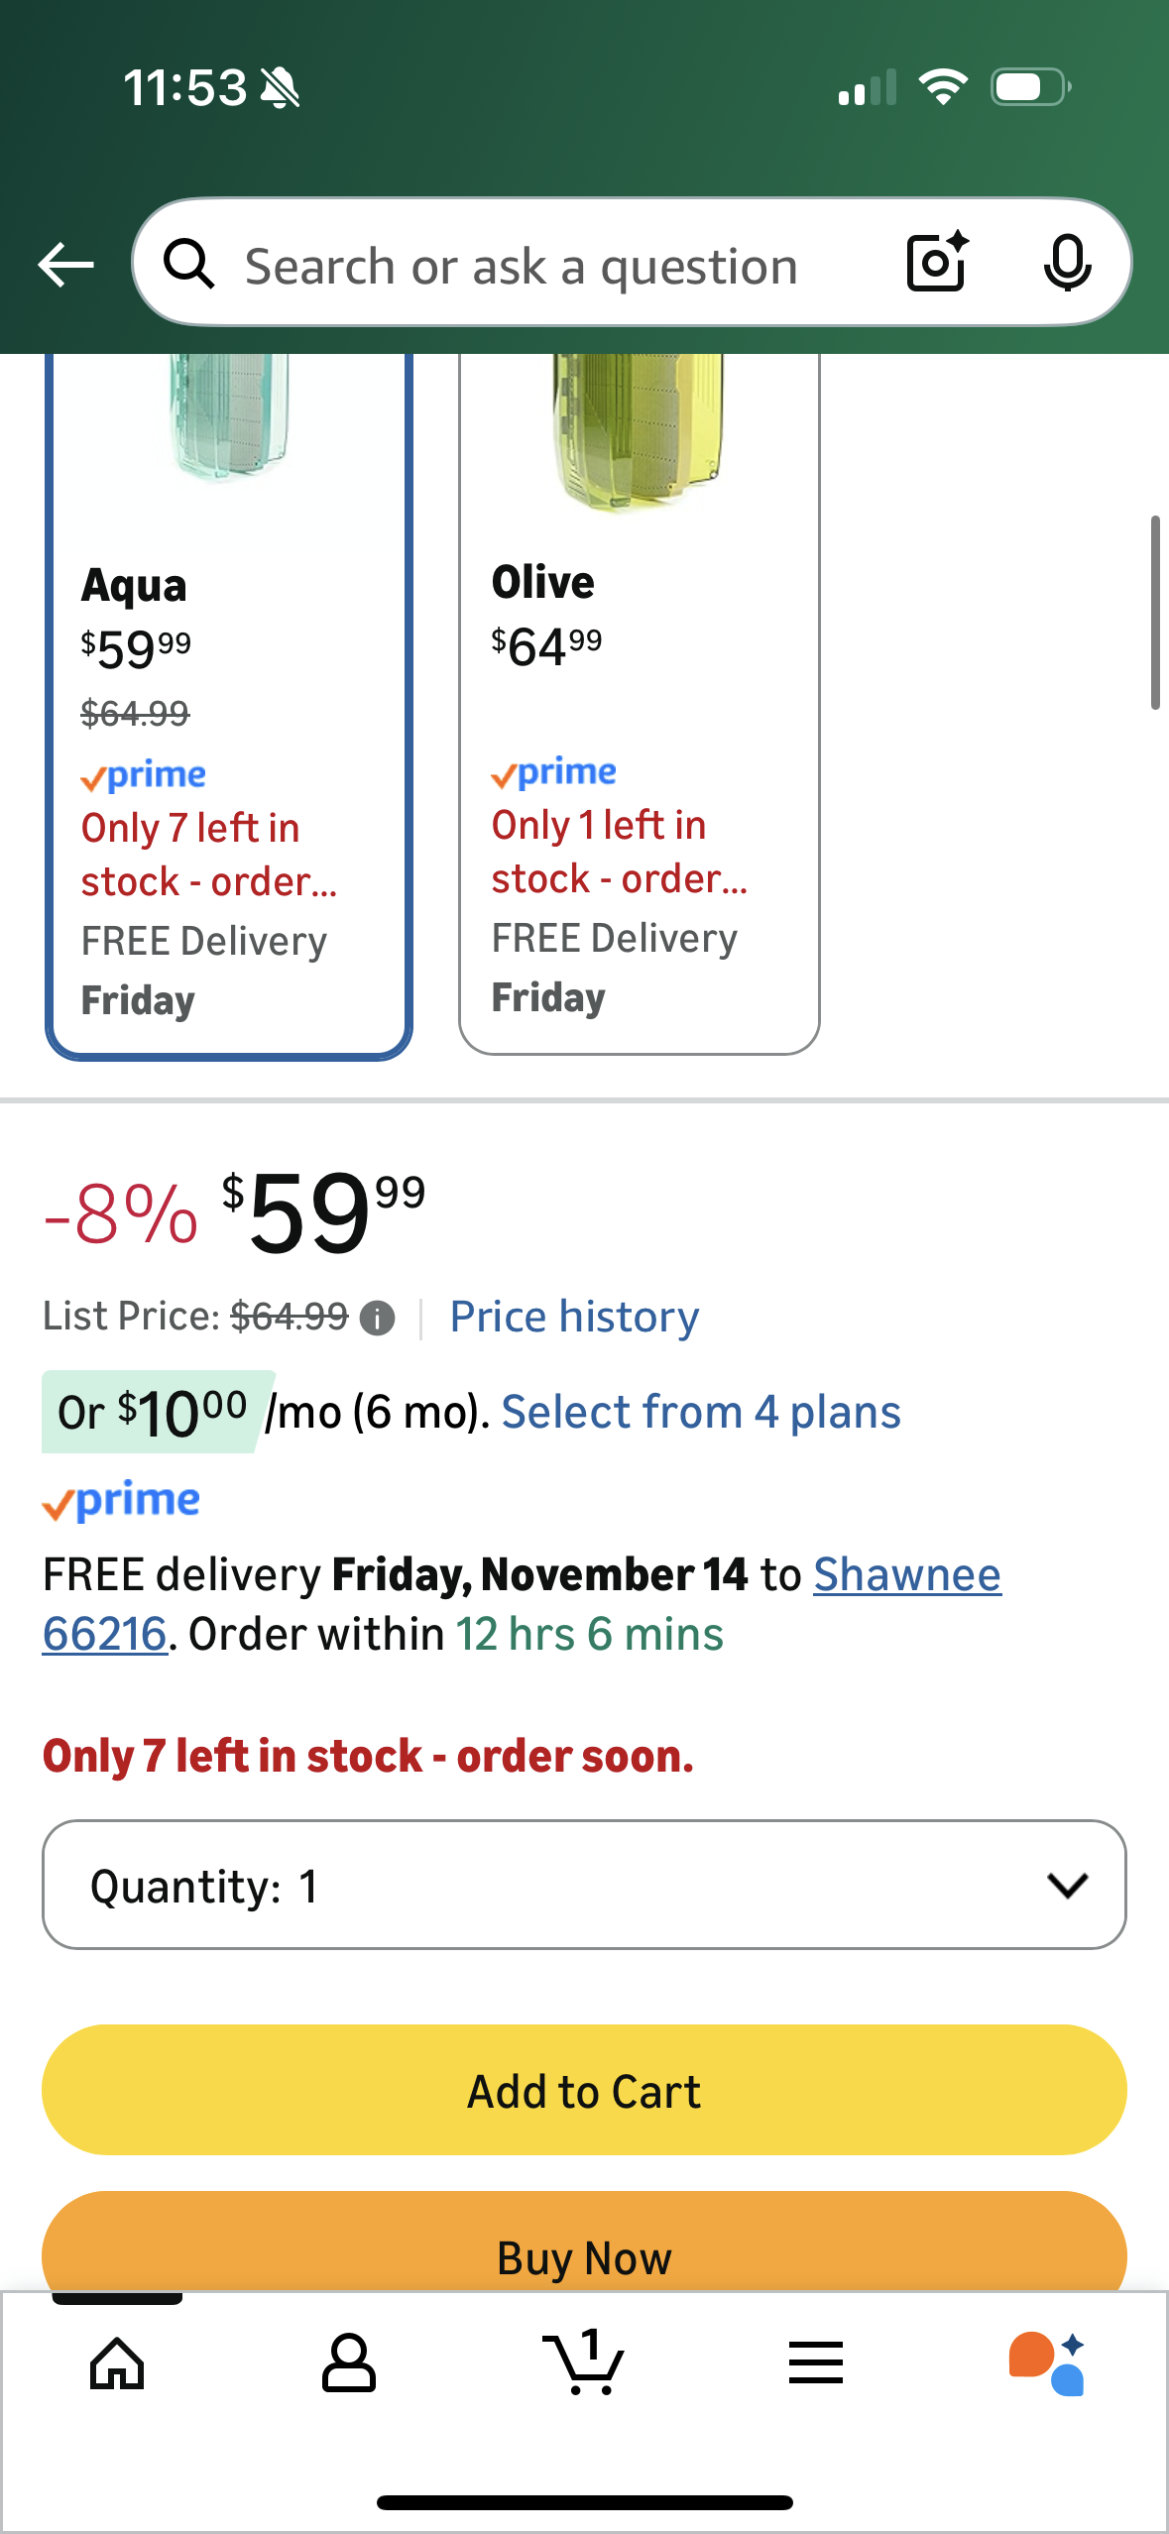Expand the Quantity dropdown
The image size is (1169, 2534).
(584, 1885)
